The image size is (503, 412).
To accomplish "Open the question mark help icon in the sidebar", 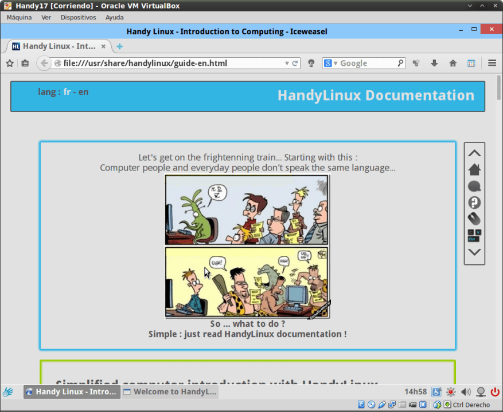I will [474, 202].
